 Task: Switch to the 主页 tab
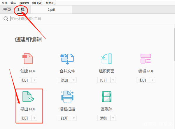(7, 10)
